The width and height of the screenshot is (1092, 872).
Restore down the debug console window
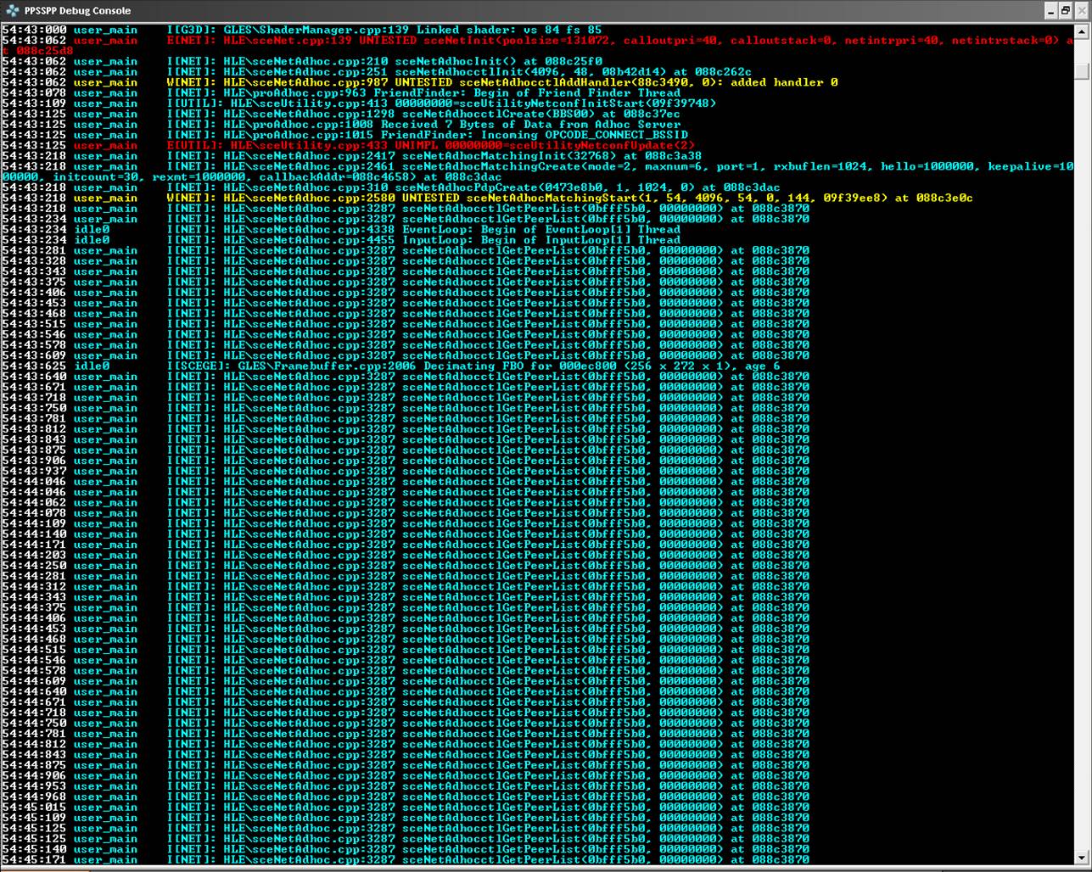click(x=1065, y=10)
